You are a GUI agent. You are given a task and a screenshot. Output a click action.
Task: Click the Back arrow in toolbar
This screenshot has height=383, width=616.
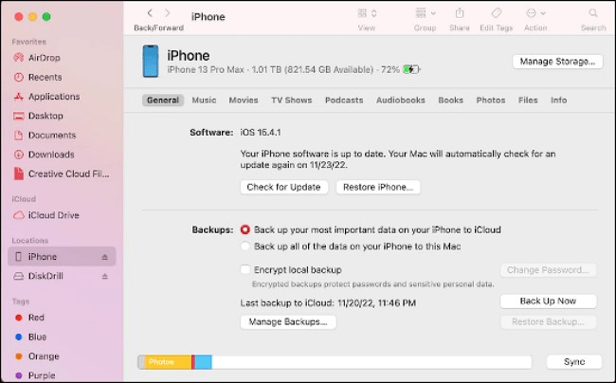click(150, 13)
